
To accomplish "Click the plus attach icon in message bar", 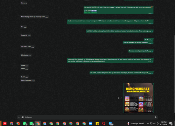I will coord(19,117).
